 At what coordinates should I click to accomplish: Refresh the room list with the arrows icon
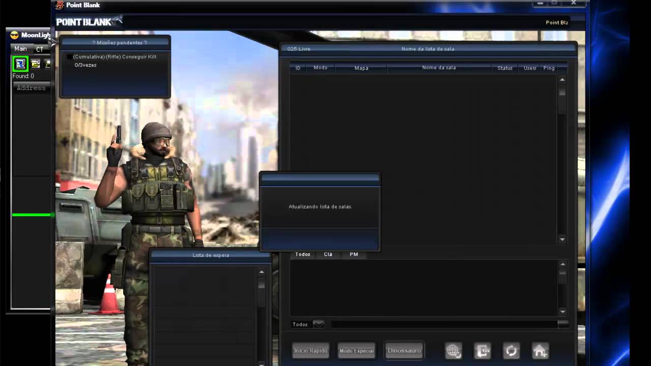click(511, 350)
